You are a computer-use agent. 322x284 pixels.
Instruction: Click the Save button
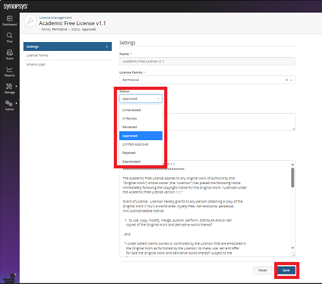coord(286,270)
